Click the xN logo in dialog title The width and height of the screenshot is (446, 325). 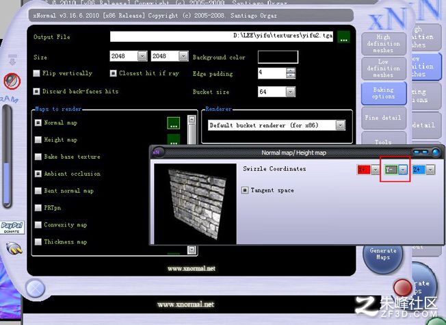[x=157, y=153]
